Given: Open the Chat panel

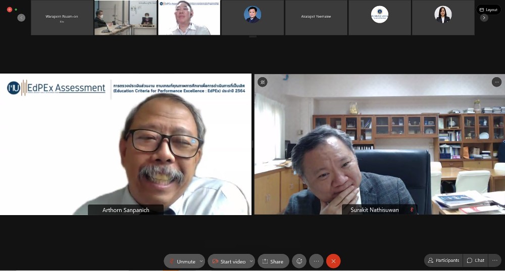Looking at the screenshot, I should click(x=476, y=260).
